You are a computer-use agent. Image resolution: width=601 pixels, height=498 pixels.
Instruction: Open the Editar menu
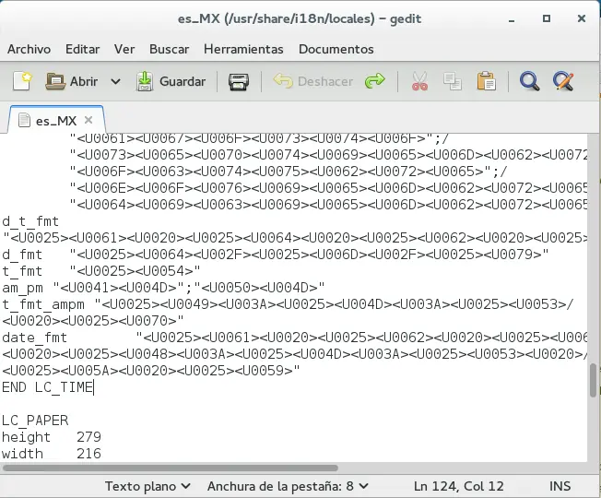[82, 49]
